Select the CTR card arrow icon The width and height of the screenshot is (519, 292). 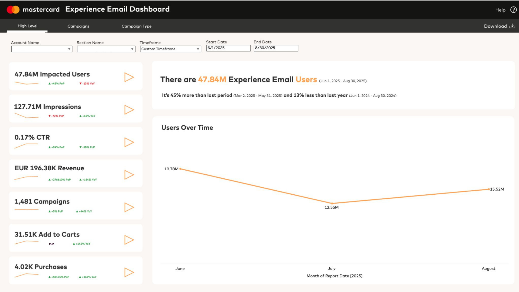click(x=129, y=142)
